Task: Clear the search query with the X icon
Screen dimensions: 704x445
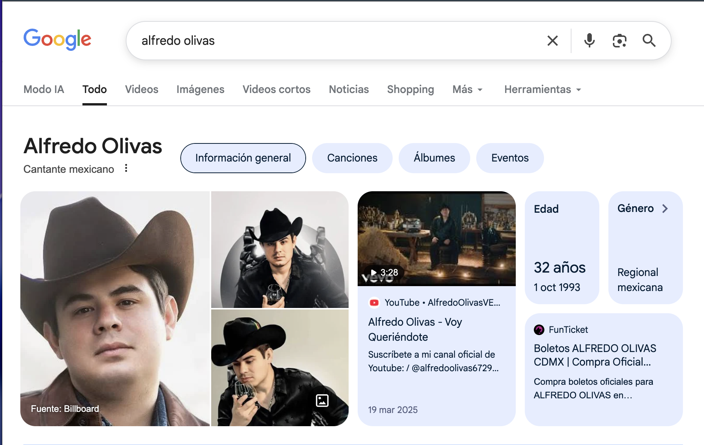Action: coord(552,40)
